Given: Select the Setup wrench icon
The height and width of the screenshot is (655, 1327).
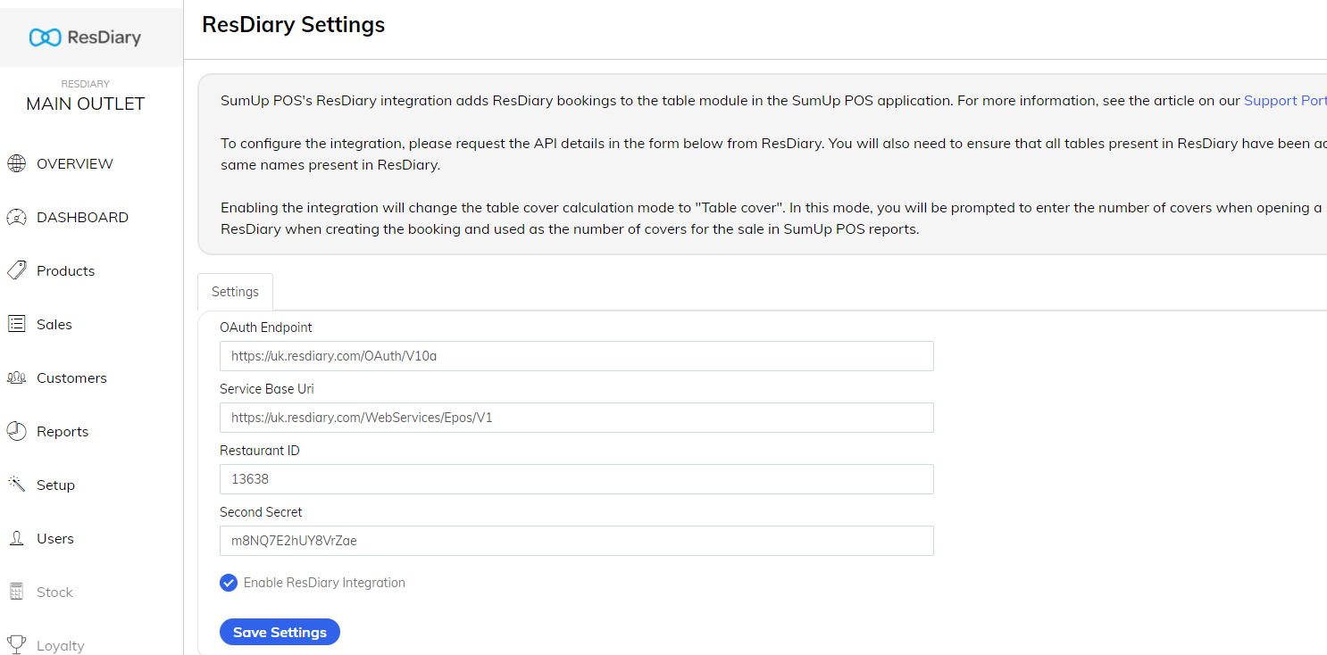Looking at the screenshot, I should (18, 485).
